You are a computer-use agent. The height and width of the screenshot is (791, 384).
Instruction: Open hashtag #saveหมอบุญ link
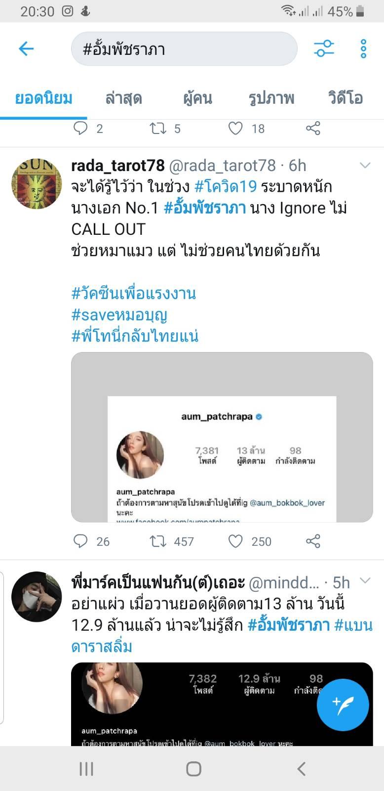119,314
